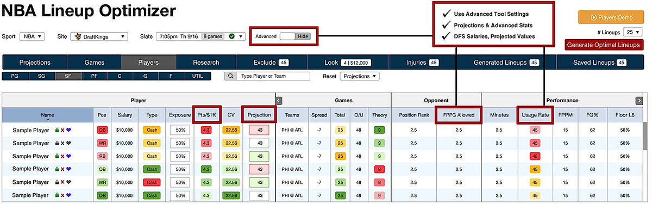Click the Salary column header
The width and height of the screenshot is (652, 204).
[125, 115]
